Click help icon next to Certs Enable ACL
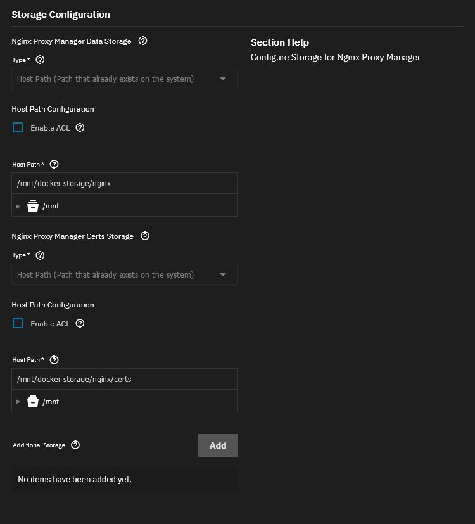 80,323
